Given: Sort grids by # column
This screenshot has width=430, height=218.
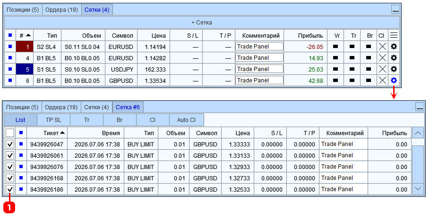Looking at the screenshot, I should click(25, 35).
